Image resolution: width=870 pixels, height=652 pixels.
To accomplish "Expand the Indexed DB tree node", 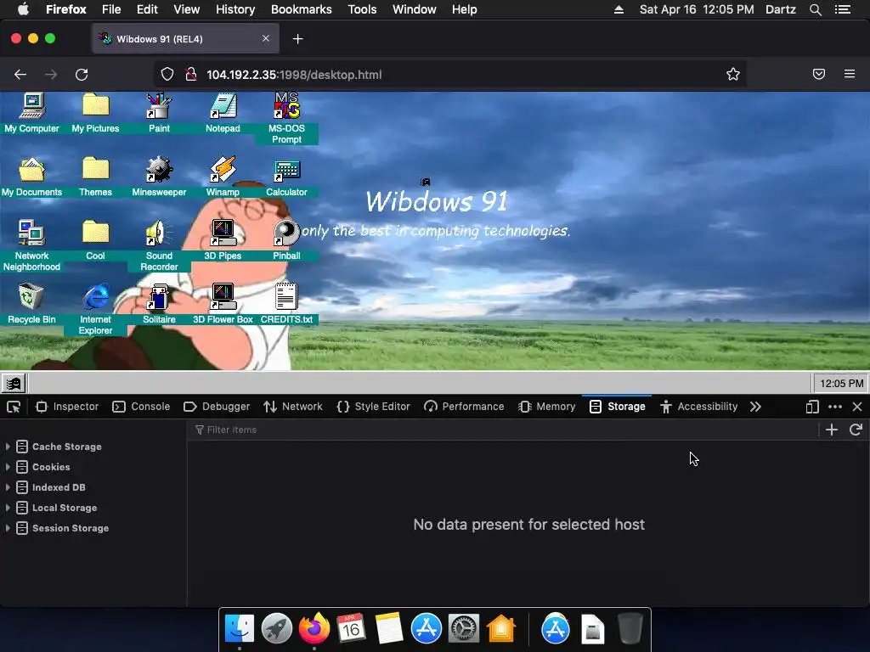I will [x=8, y=487].
